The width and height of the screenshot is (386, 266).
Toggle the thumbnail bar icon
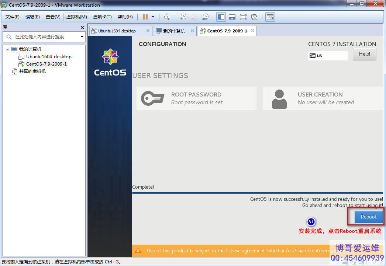click(232, 17)
